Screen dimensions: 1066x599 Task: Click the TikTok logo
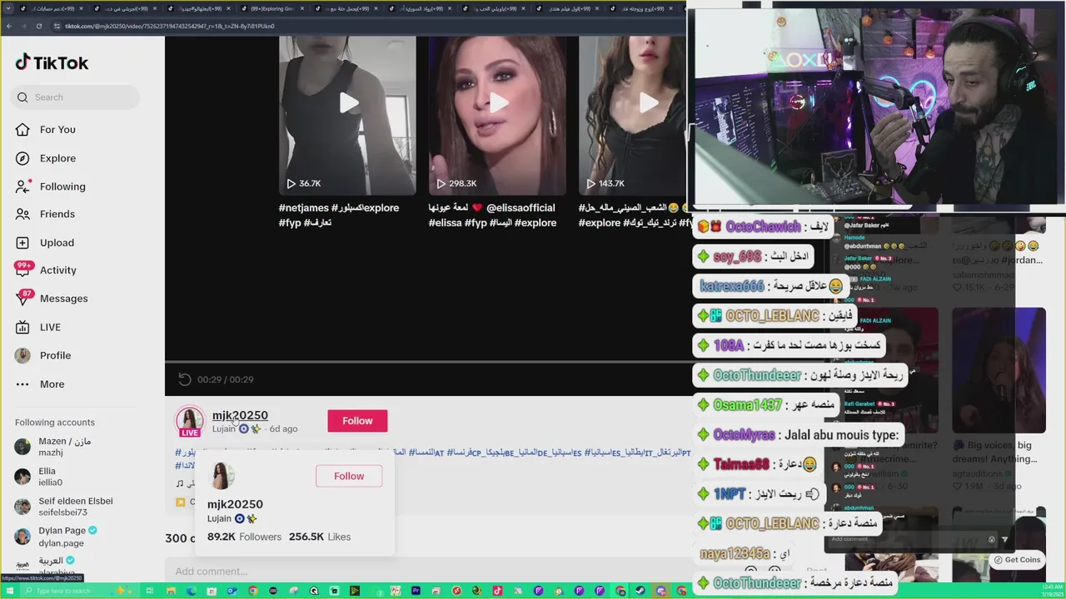52,62
